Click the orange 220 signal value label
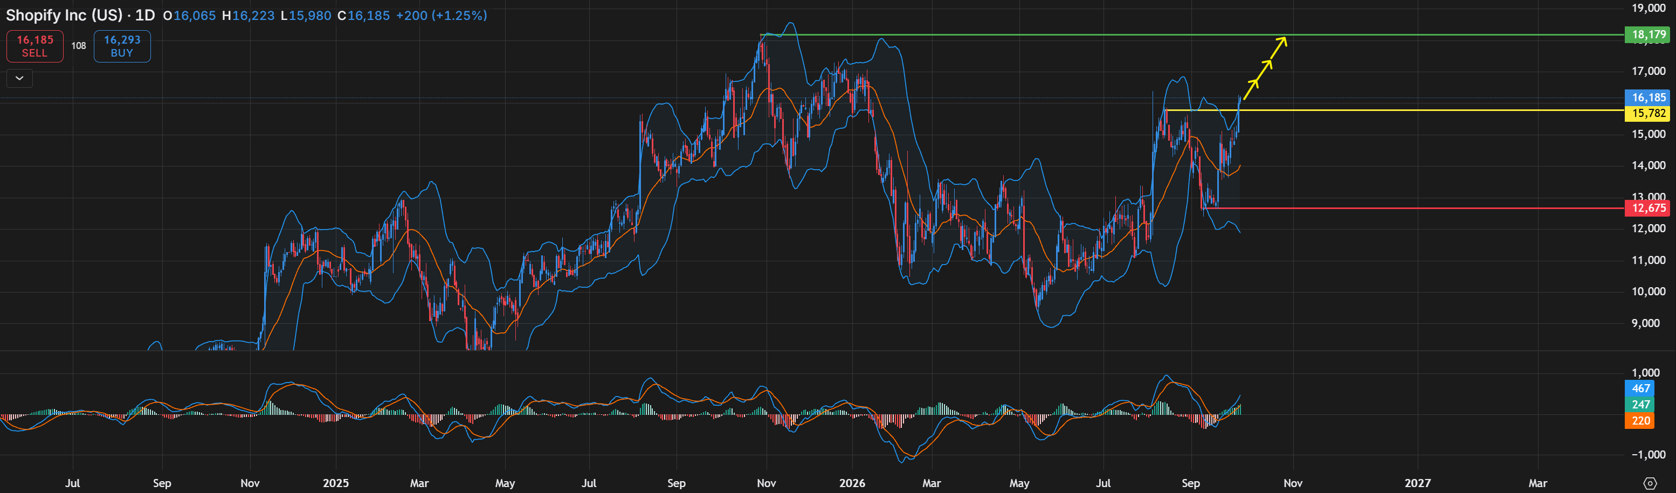 (x=1640, y=421)
